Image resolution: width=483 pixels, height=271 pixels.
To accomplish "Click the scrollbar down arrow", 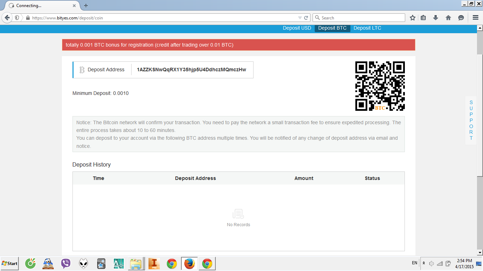I will tap(480, 253).
